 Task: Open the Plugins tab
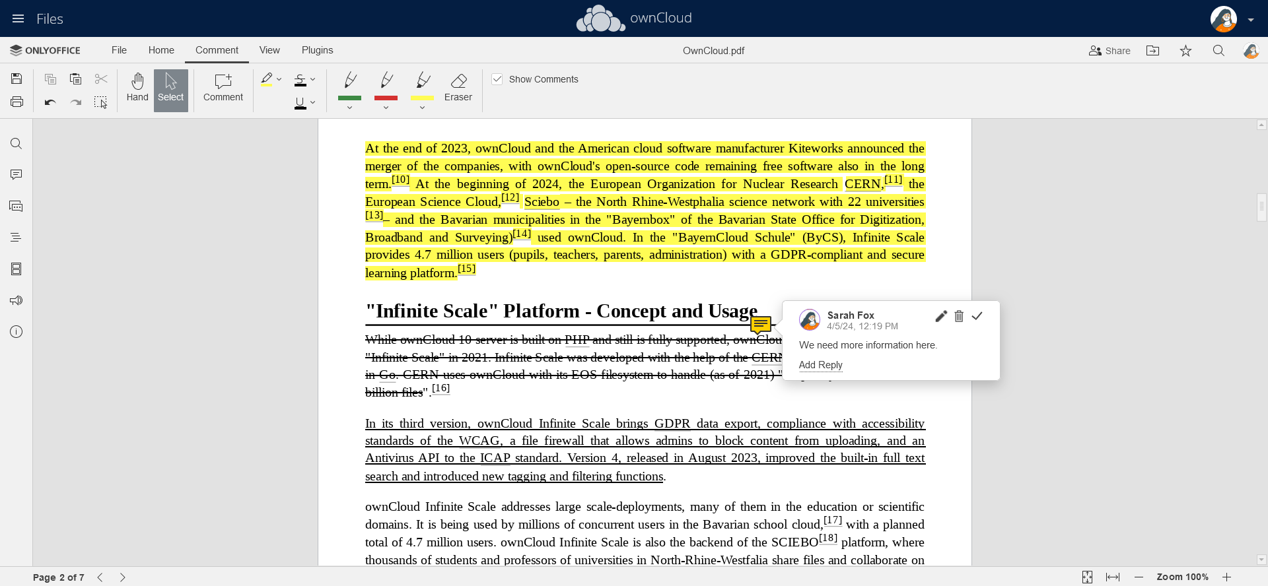tap(317, 50)
